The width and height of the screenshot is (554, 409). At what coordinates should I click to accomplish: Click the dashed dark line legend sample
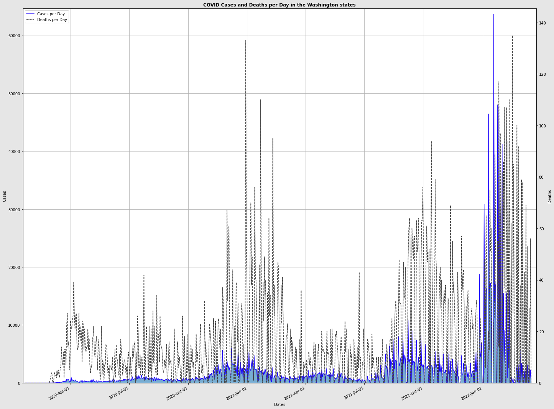(x=31, y=20)
